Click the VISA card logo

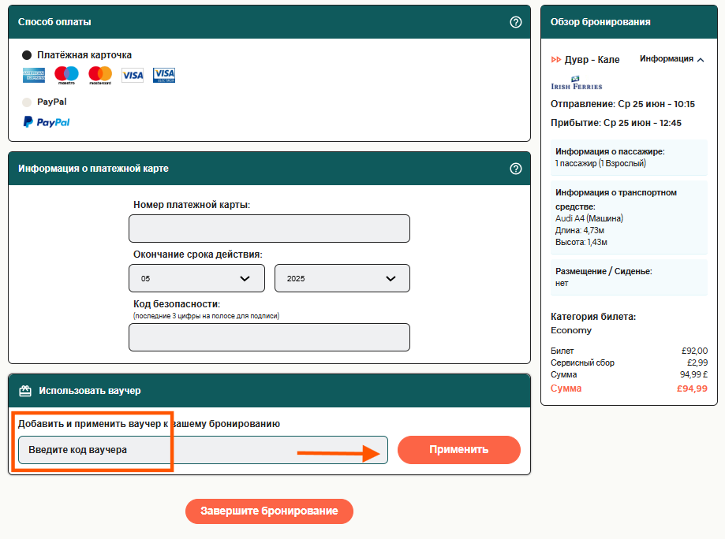[x=133, y=76]
